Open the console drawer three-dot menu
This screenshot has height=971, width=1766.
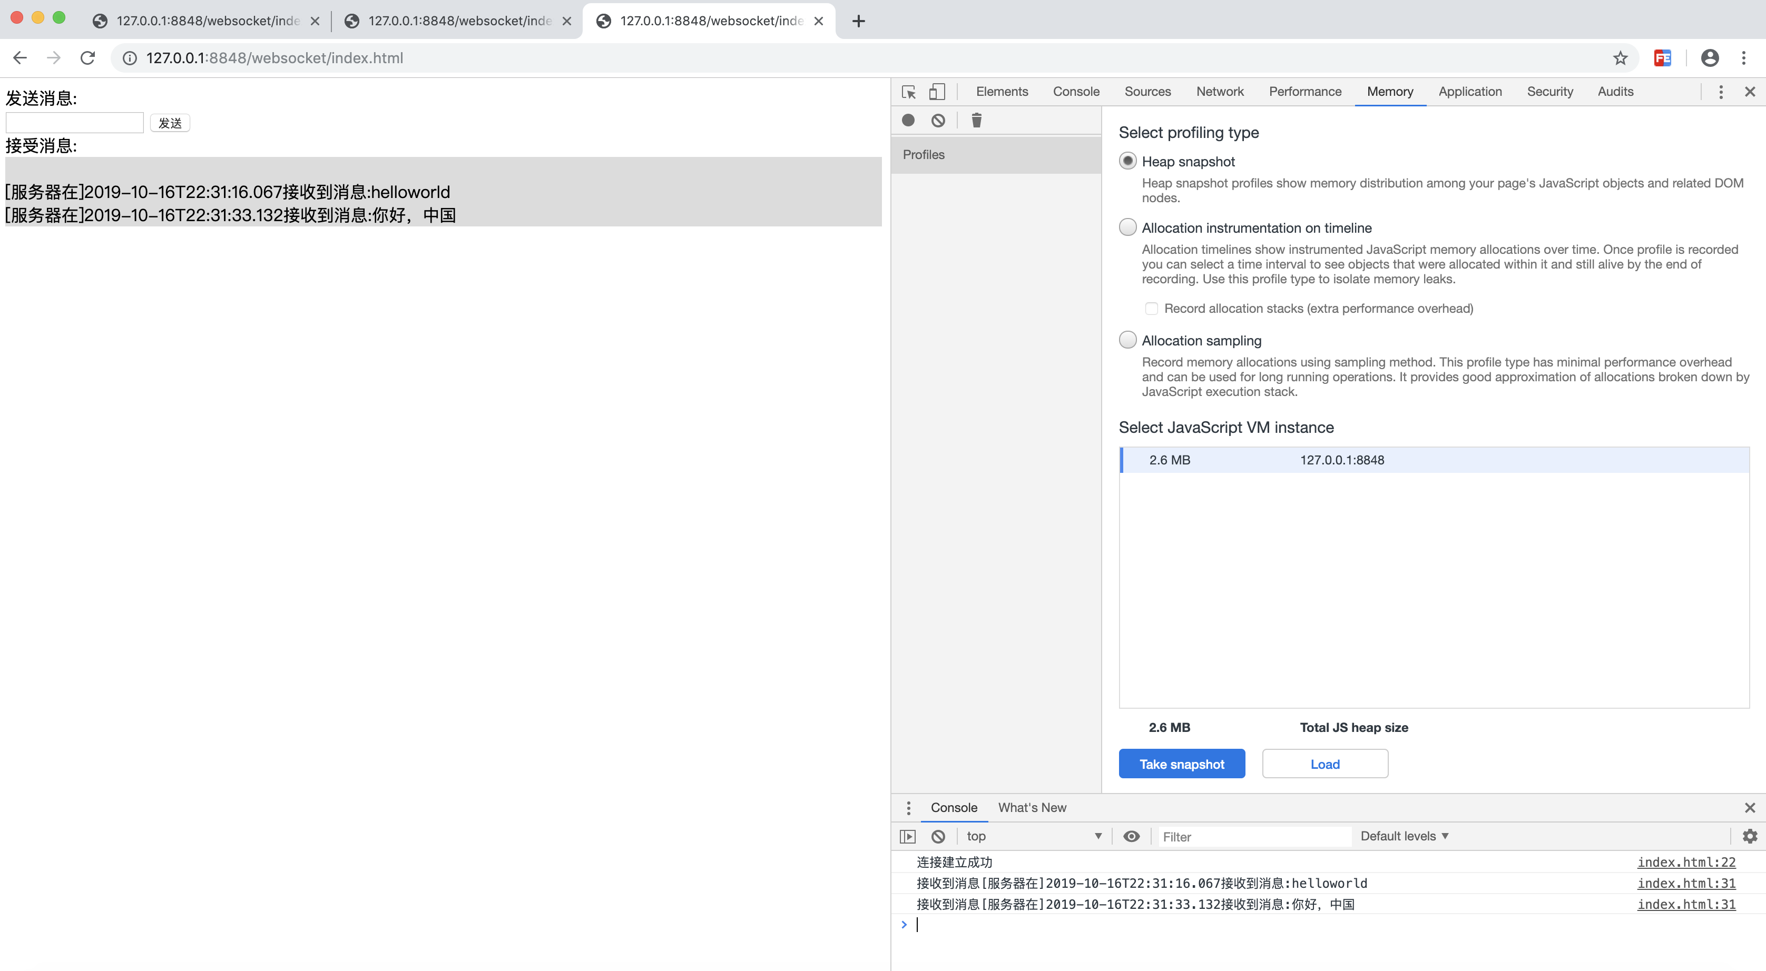(908, 808)
